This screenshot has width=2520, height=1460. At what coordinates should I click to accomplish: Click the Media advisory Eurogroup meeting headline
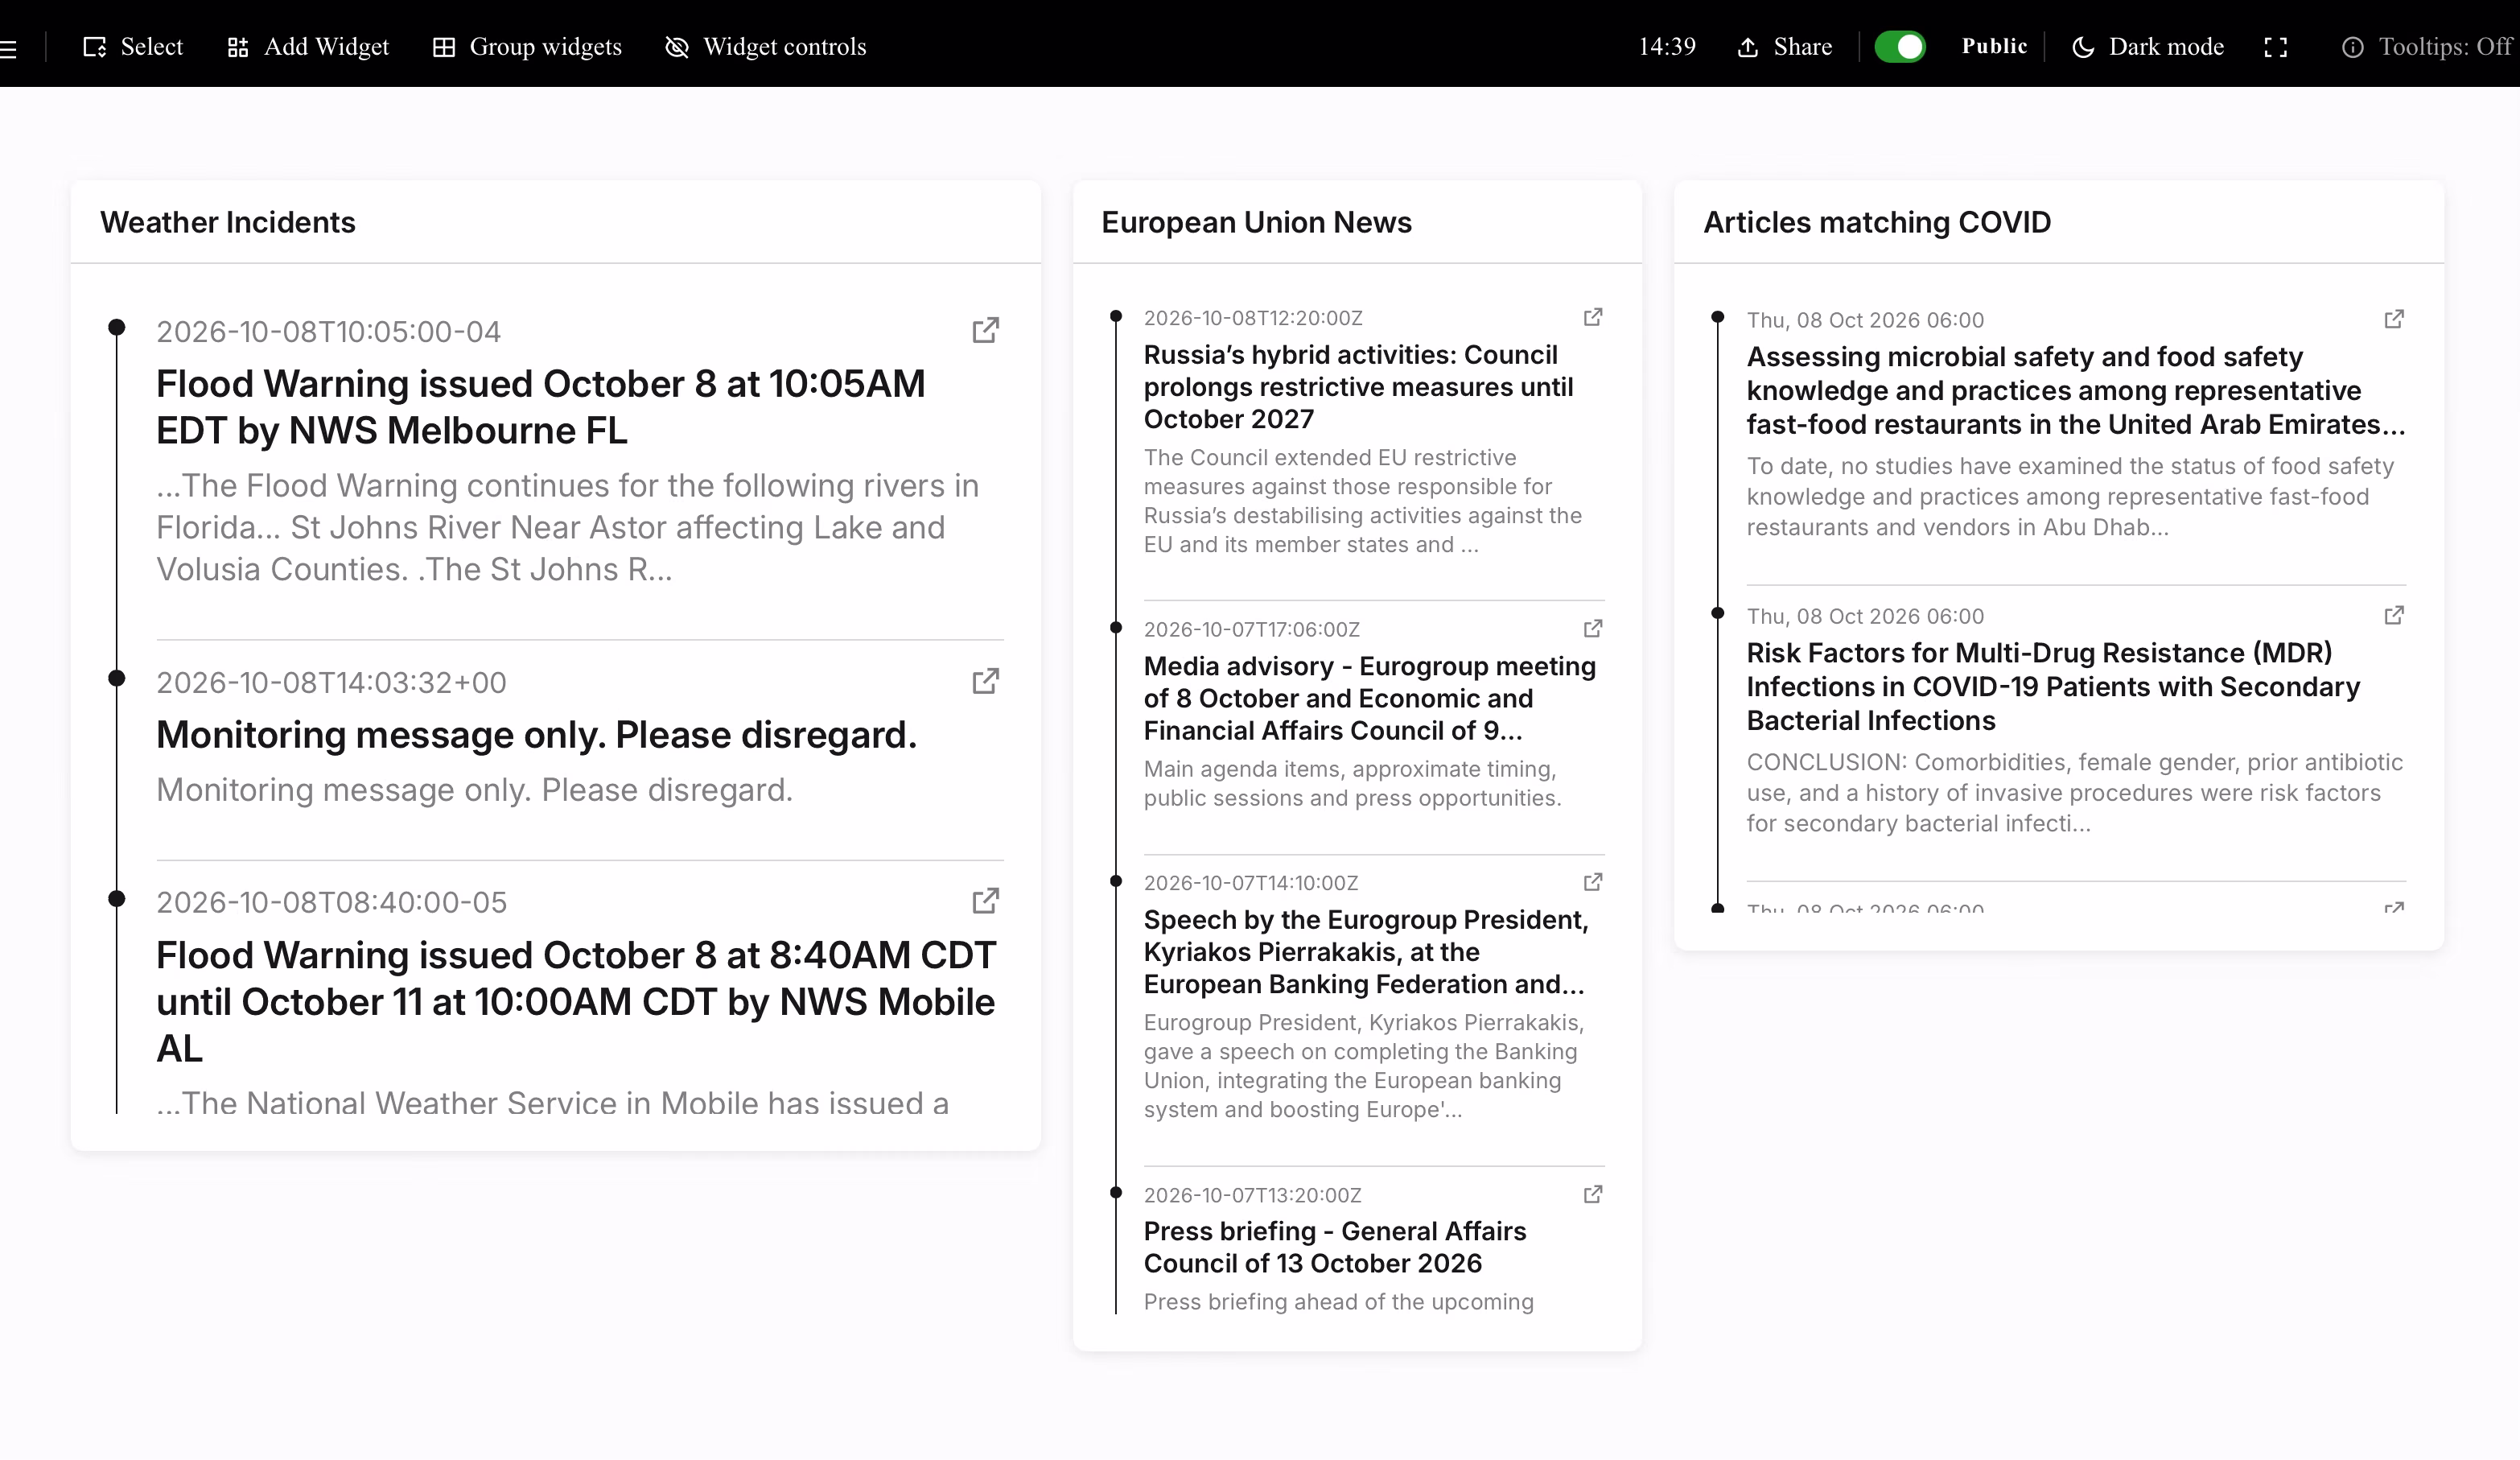(x=1370, y=698)
